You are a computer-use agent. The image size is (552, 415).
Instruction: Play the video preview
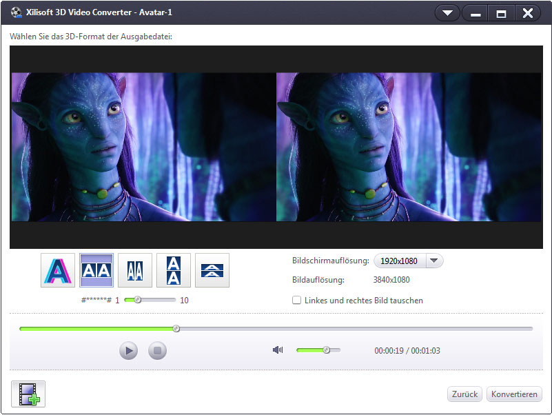(x=128, y=350)
